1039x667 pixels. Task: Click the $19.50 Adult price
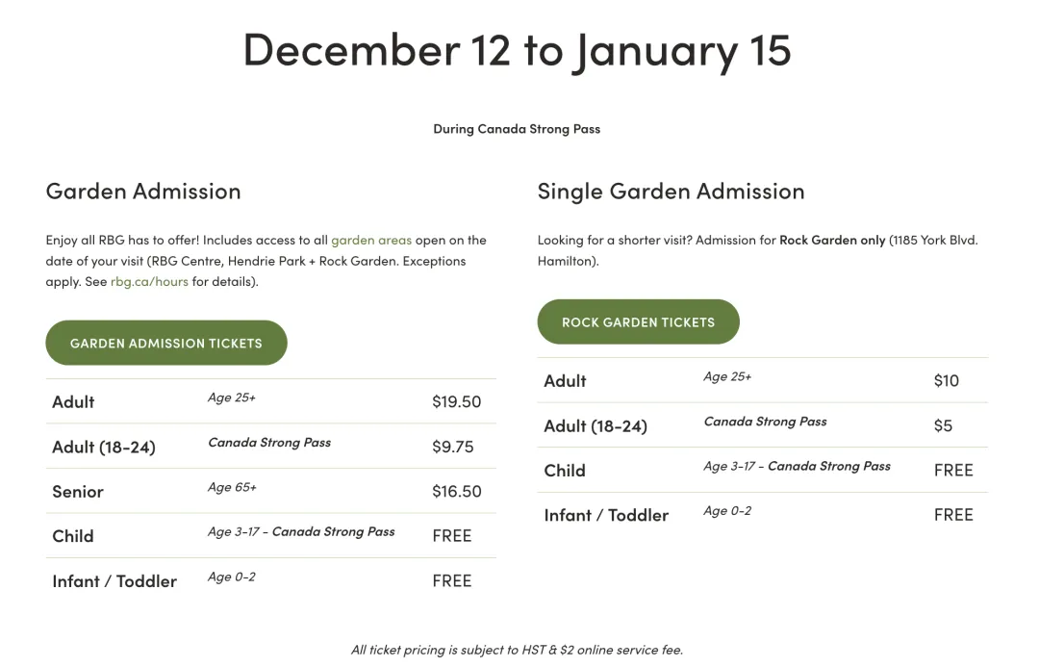point(456,401)
